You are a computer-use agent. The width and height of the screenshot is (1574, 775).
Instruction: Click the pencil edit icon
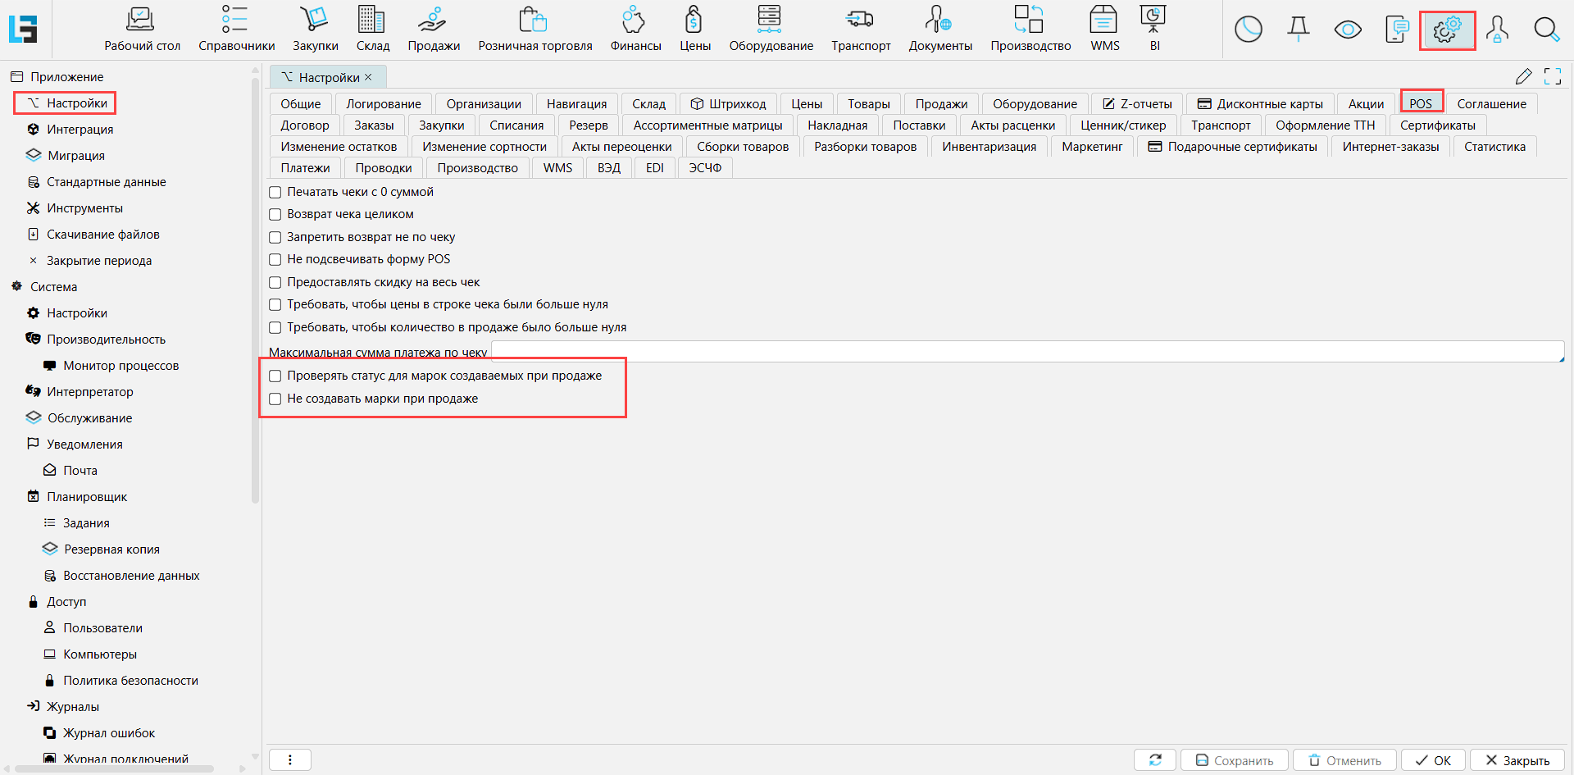point(1523,76)
